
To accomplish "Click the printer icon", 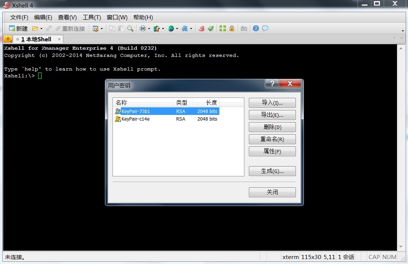I will tap(142, 28).
